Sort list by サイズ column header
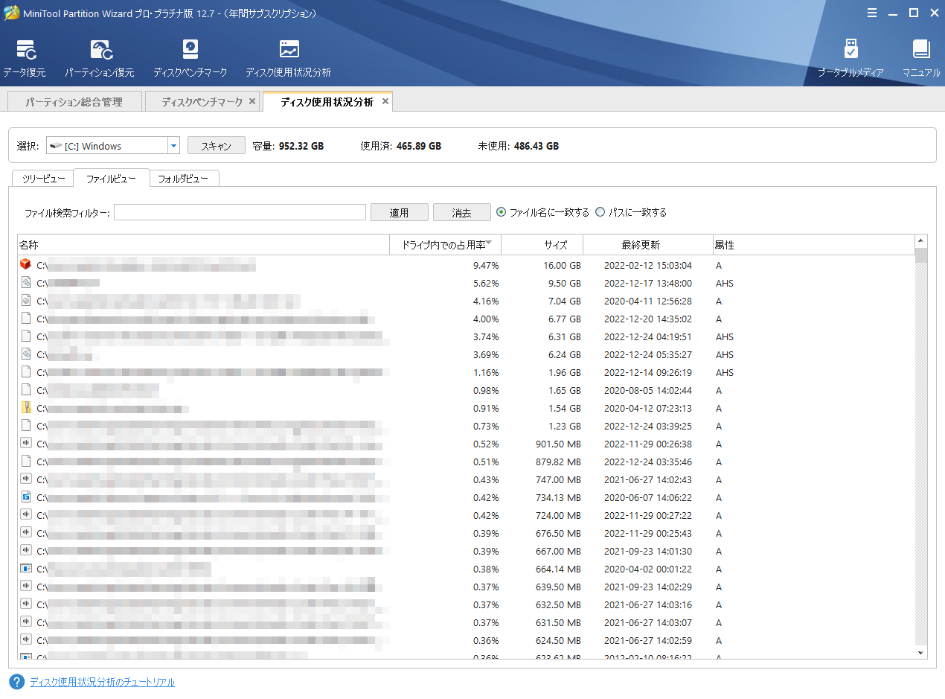Viewport: 945px width, 699px height. pyautogui.click(x=555, y=245)
